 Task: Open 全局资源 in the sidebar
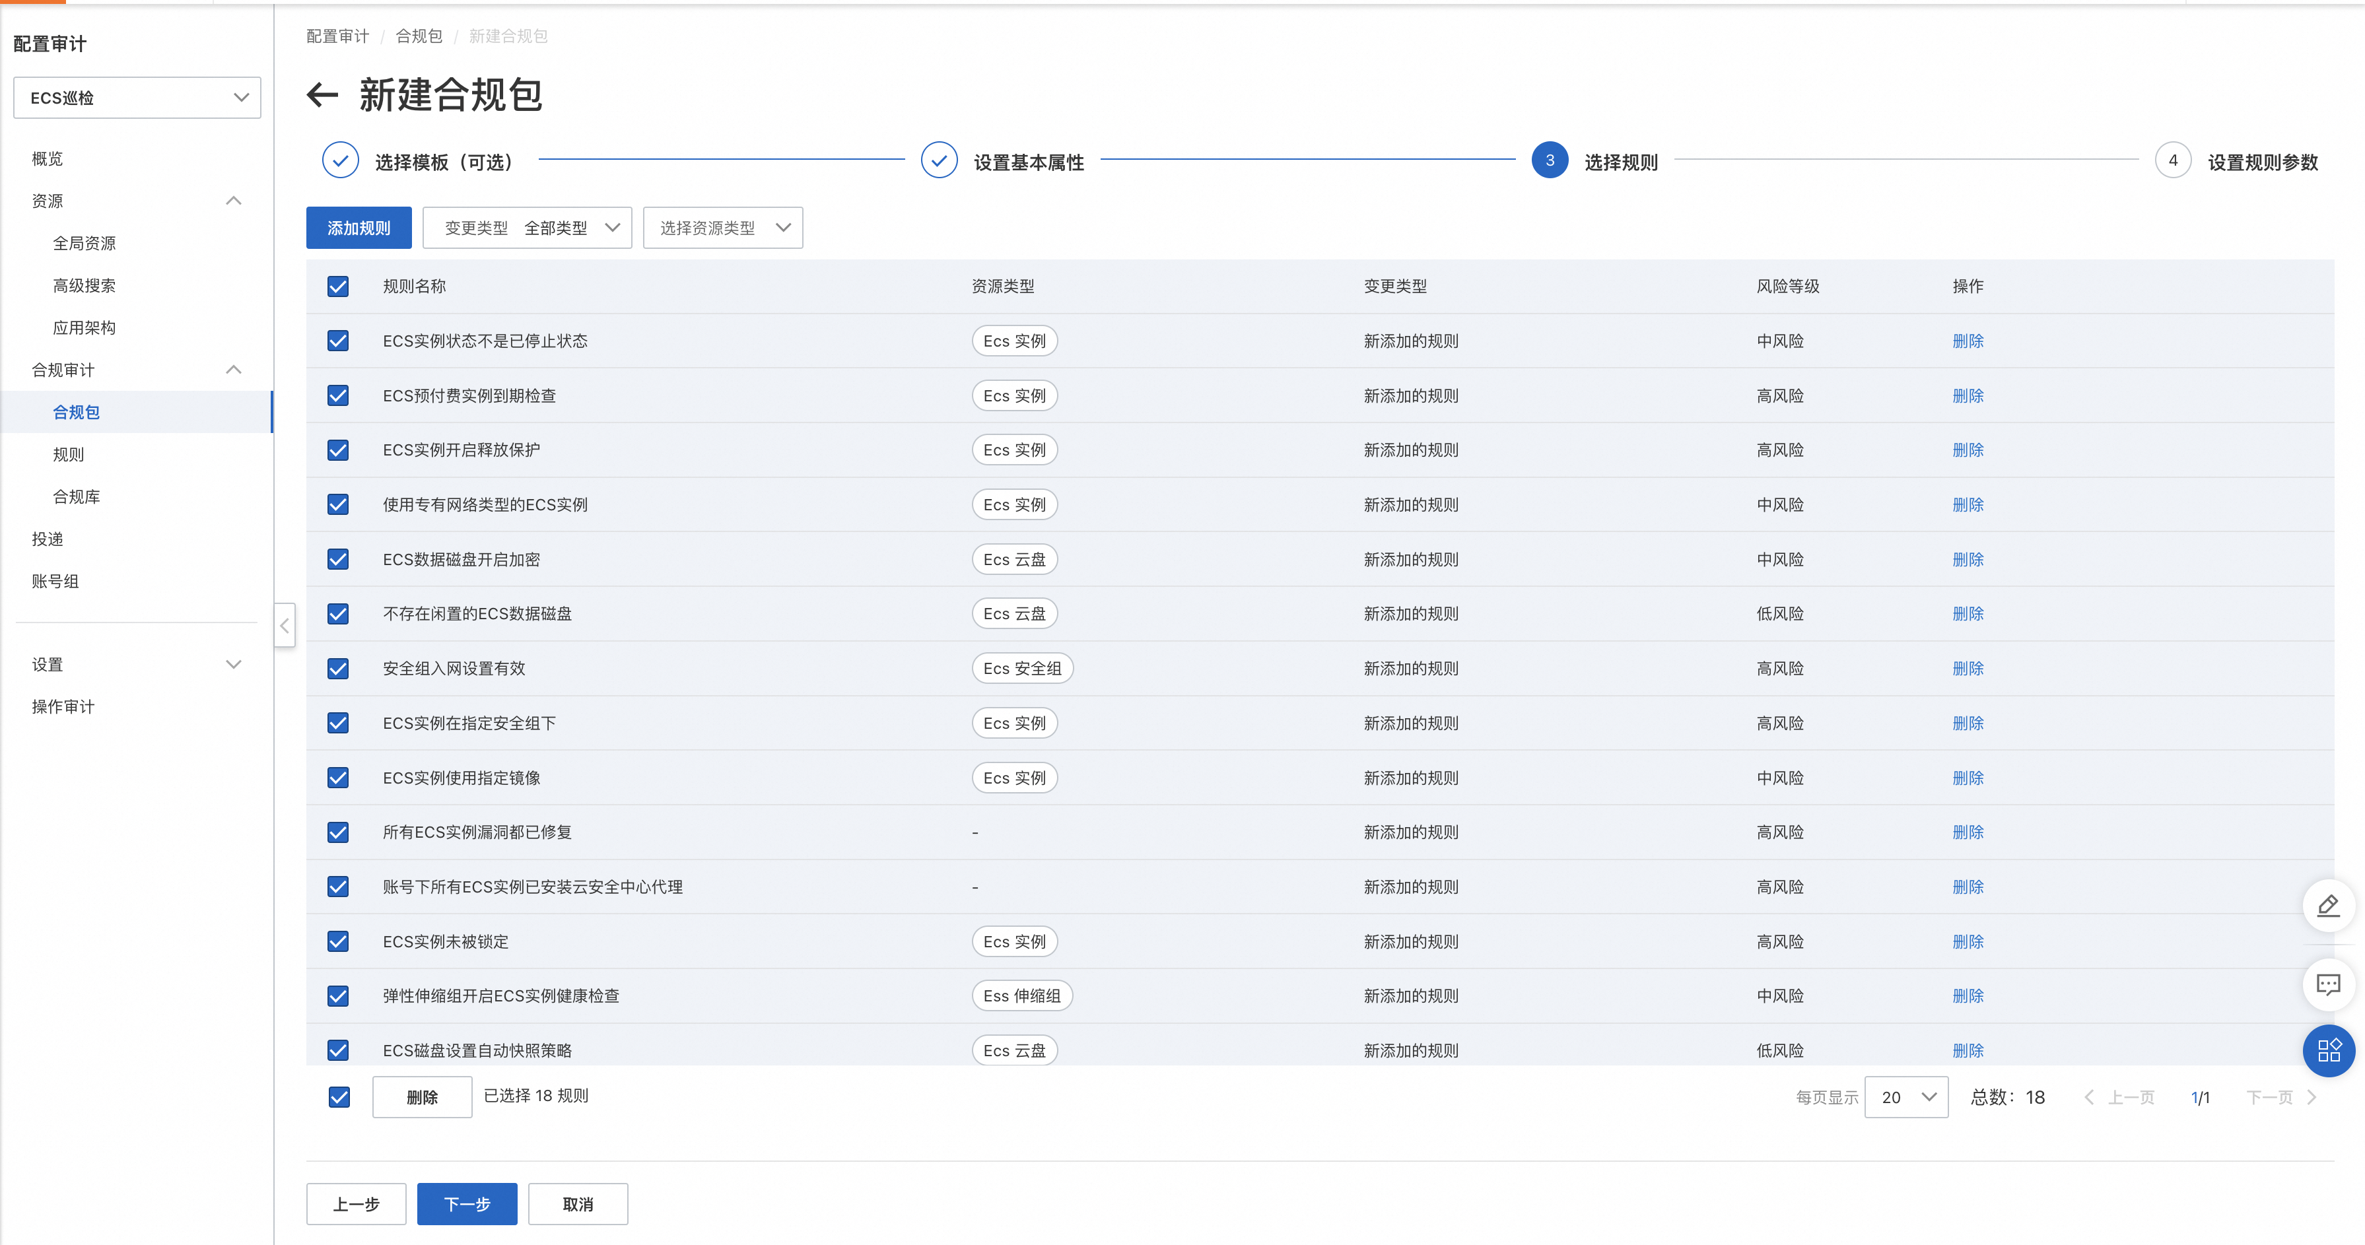84,244
